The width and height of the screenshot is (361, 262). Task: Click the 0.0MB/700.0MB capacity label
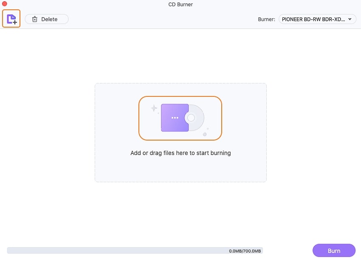[245, 251]
